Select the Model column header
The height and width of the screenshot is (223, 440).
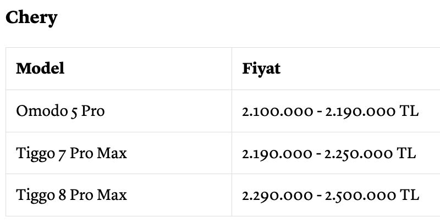40,68
